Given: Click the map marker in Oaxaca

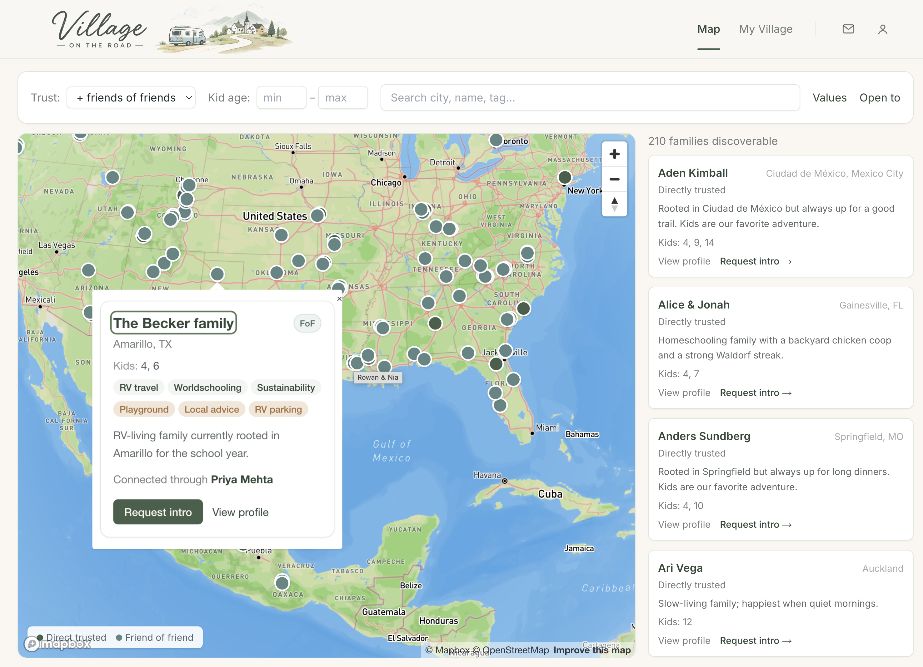Looking at the screenshot, I should click(x=282, y=583).
